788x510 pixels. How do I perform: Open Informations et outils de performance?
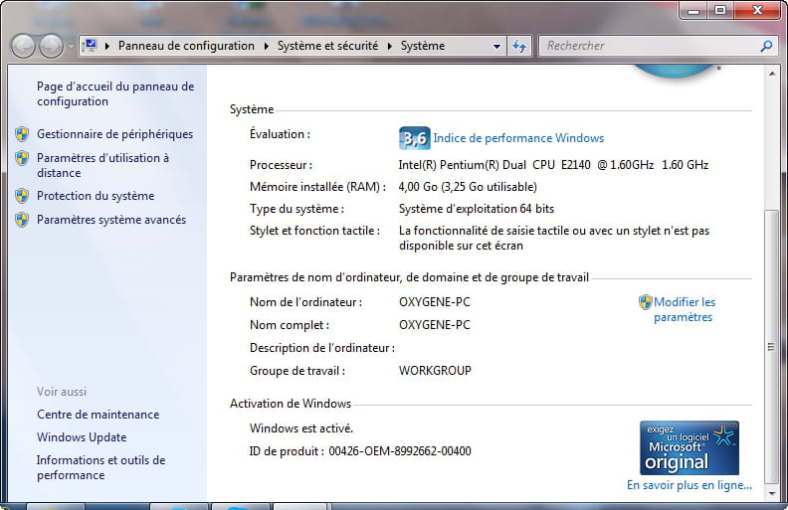[x=101, y=467]
